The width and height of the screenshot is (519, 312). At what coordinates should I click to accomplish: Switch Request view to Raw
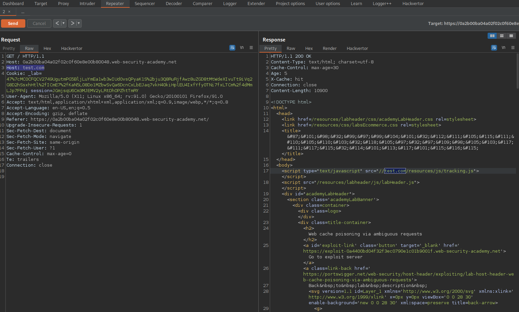[x=29, y=49]
